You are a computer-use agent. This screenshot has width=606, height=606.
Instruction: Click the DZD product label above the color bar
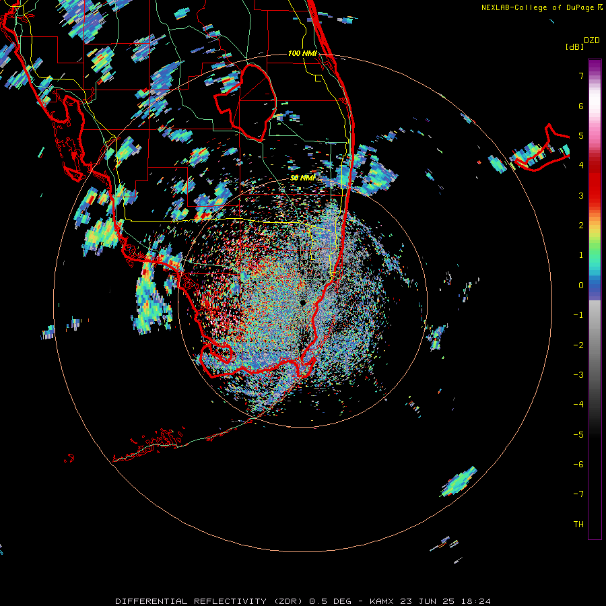[x=592, y=40]
